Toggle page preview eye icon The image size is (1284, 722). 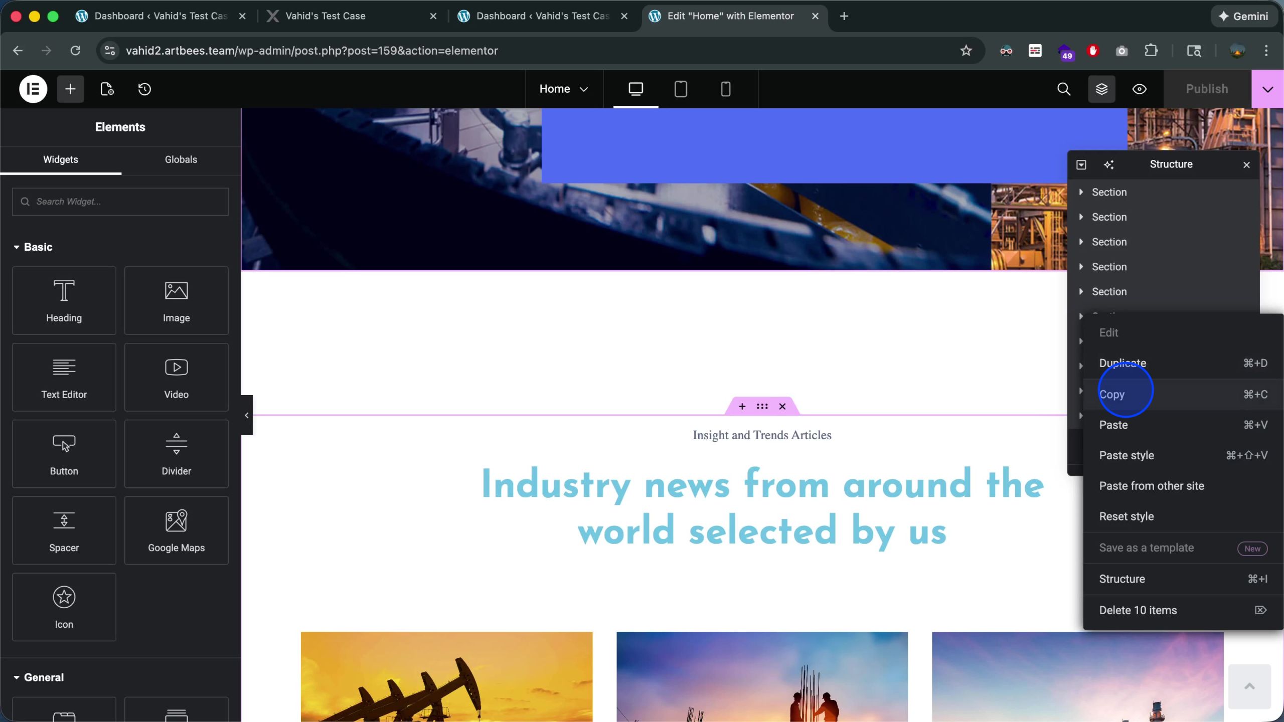point(1140,89)
